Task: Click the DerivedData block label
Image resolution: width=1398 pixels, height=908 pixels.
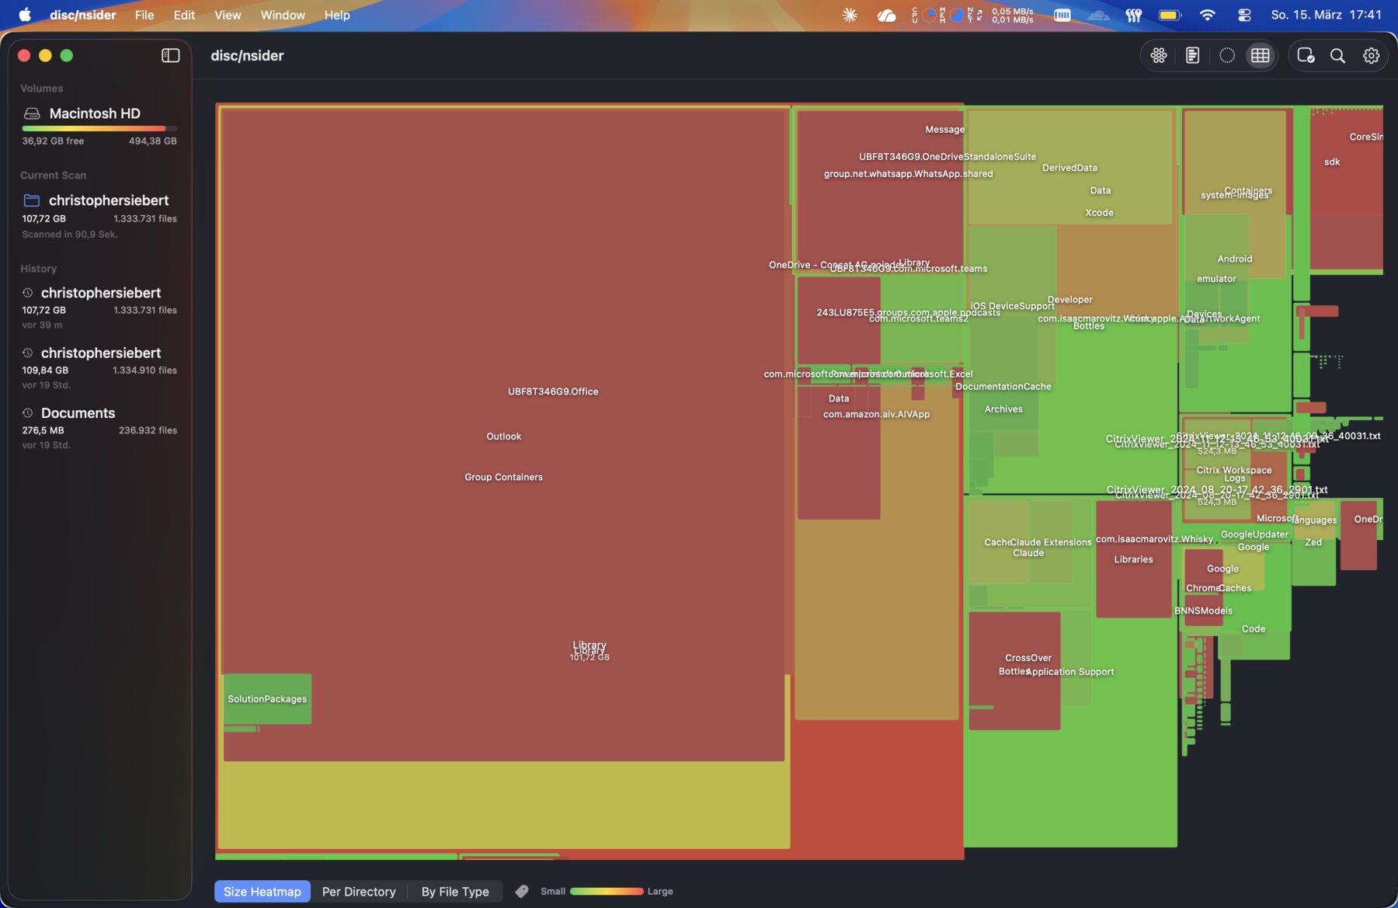Action: (x=1069, y=168)
